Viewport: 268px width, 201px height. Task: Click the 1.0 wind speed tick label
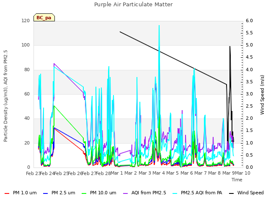click(249, 143)
